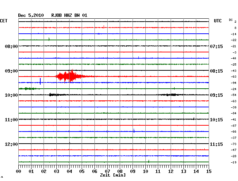Image resolution: width=238 pixels, height=181 pixels.
Task: Click the CET time label "11:00"
Action: 11,120
